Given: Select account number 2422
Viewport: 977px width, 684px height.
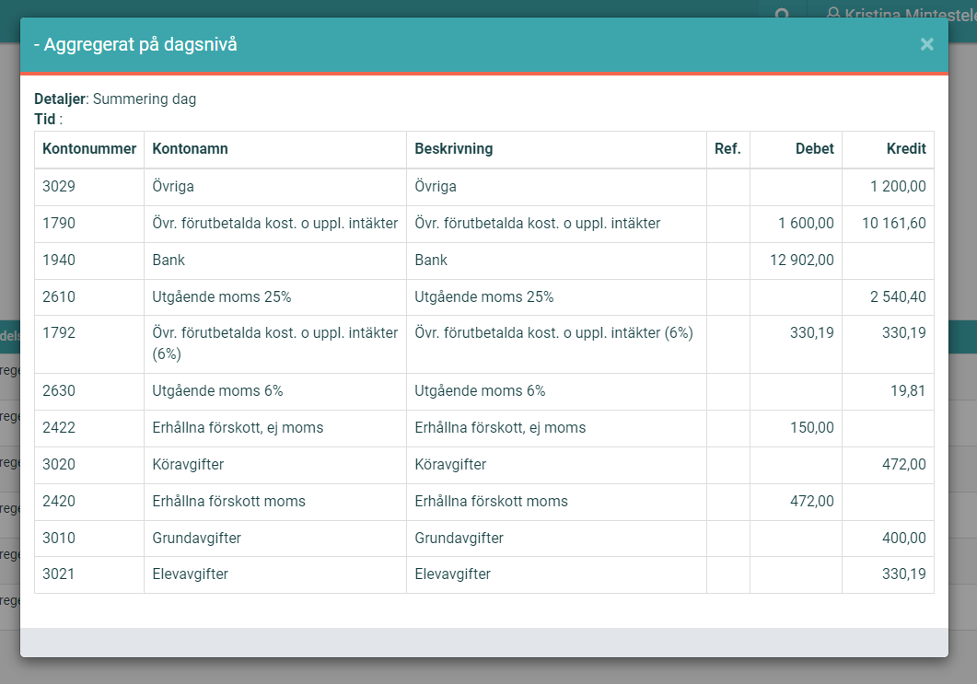Looking at the screenshot, I should pos(59,427).
